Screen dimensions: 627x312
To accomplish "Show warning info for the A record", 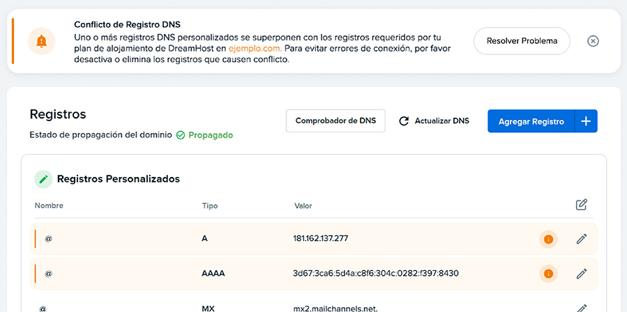I will 548,239.
